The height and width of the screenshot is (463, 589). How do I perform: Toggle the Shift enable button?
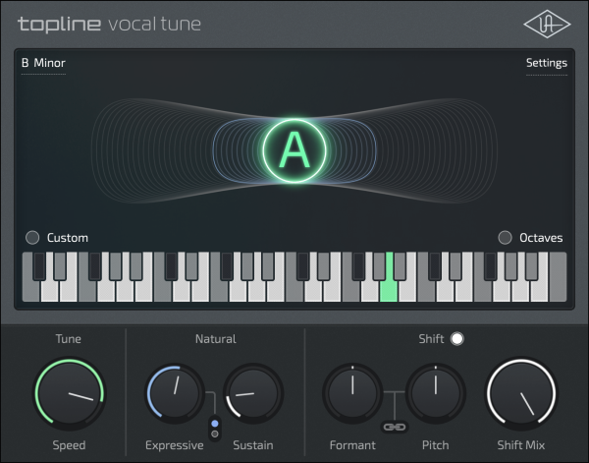(457, 338)
